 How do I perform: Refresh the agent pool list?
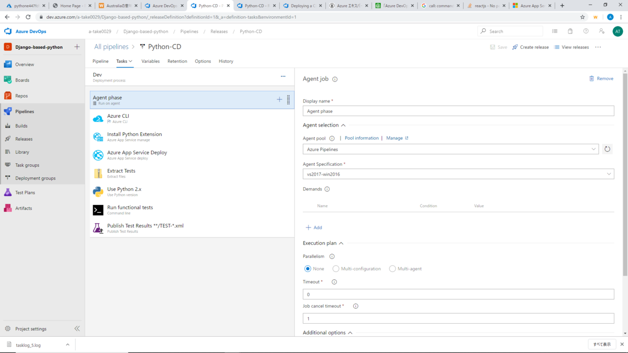pos(607,149)
